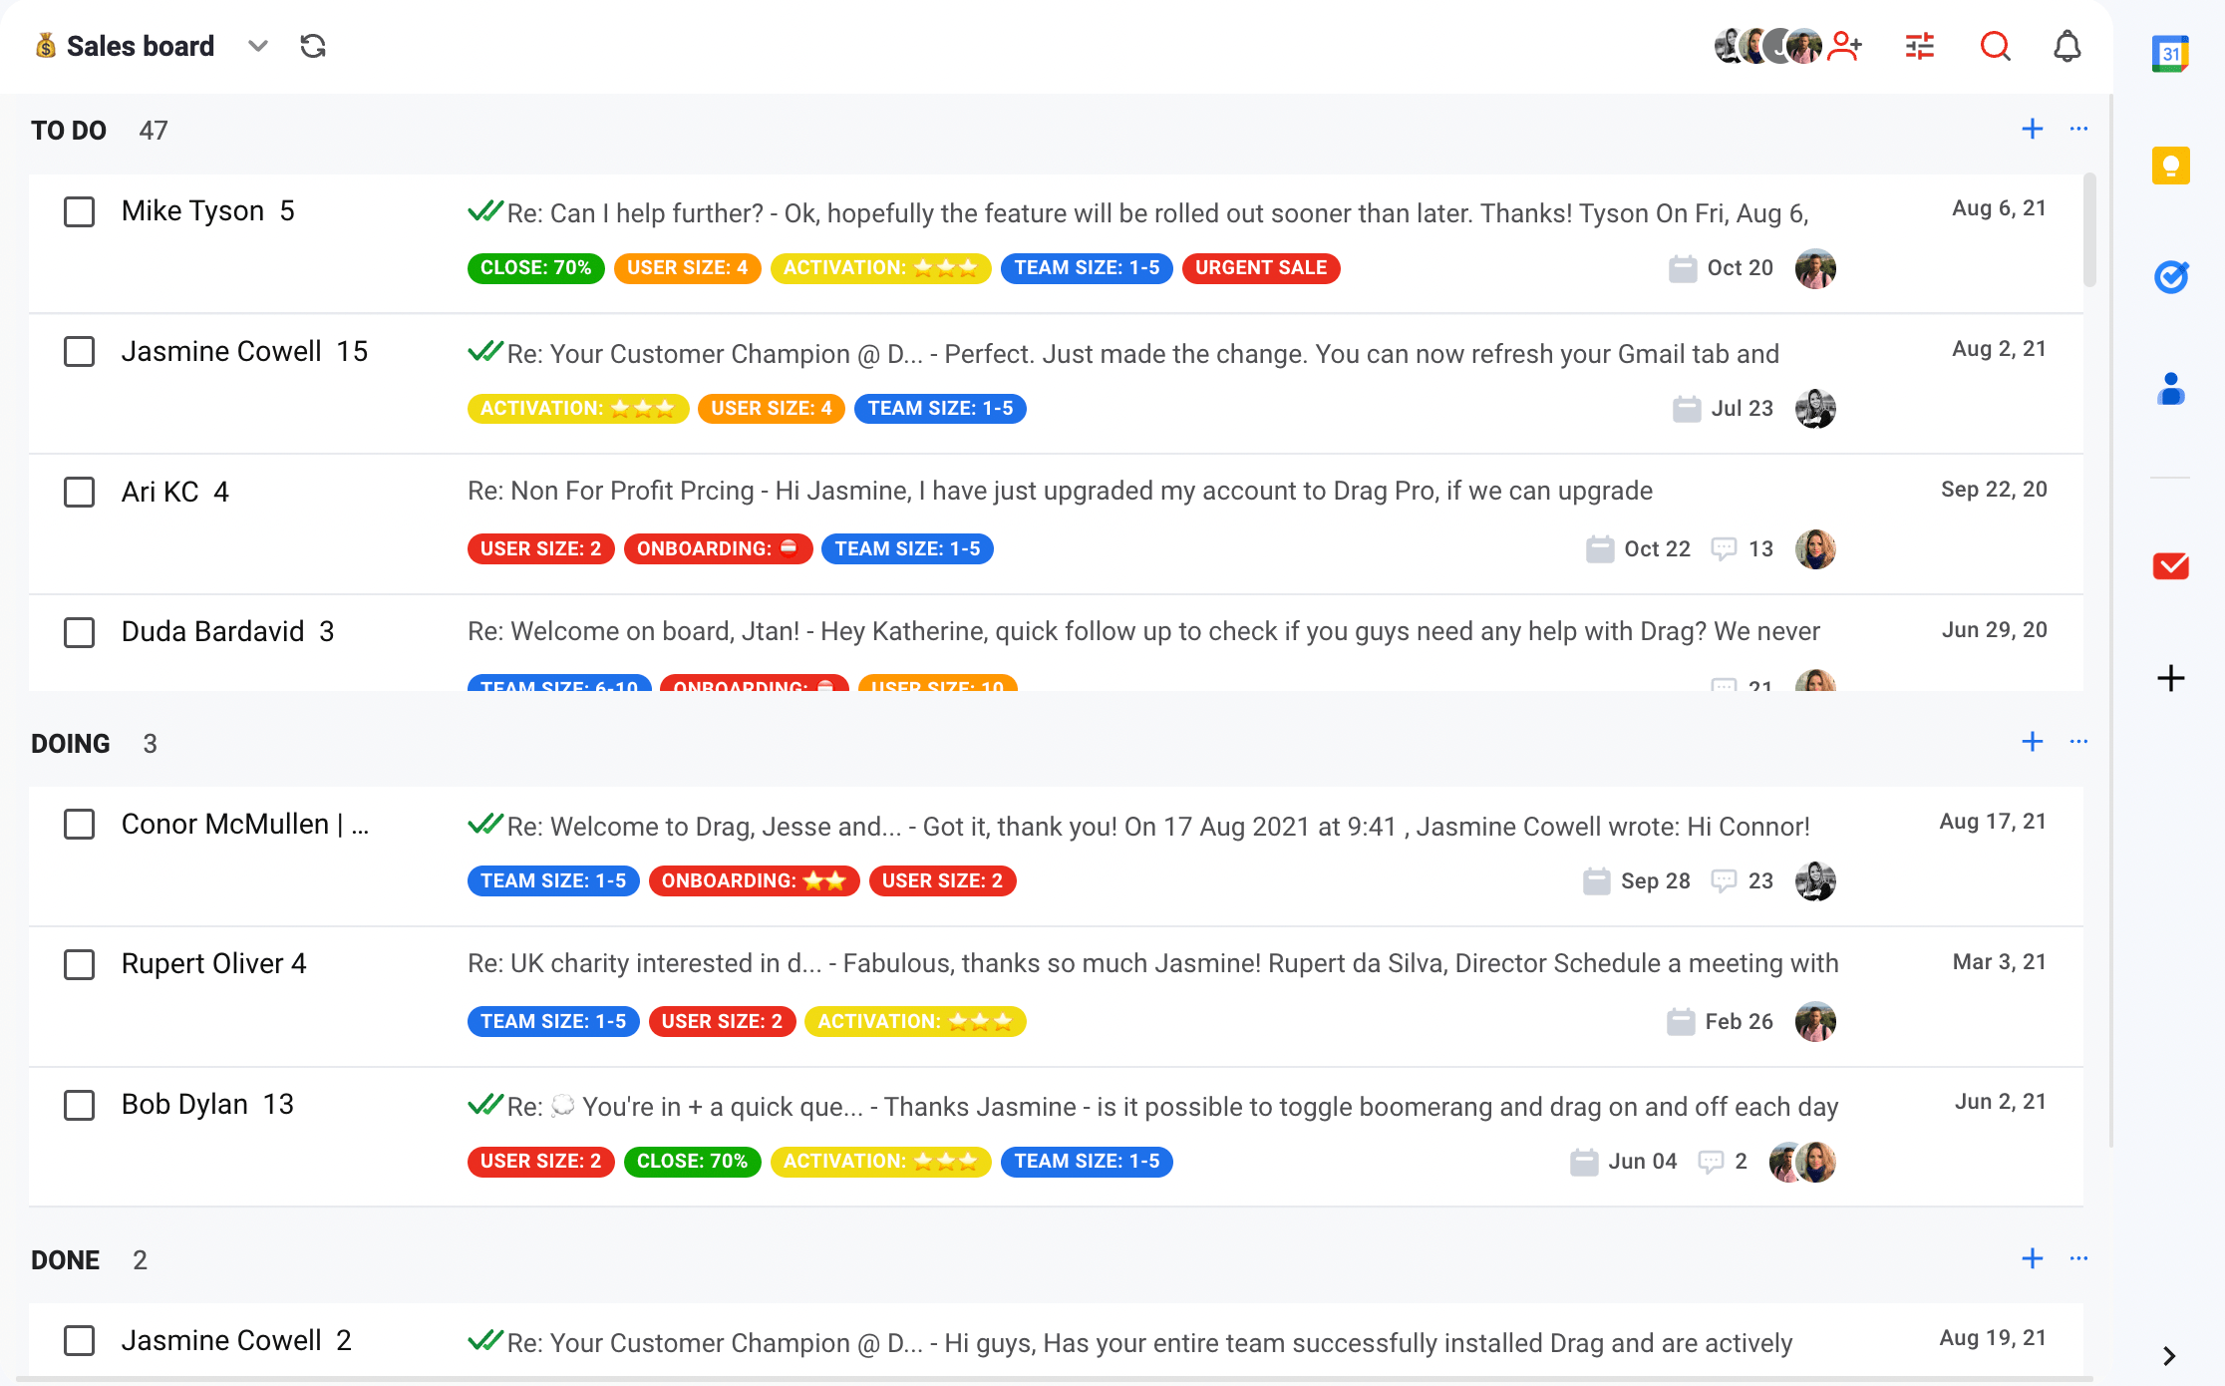Add a card to TO DO list

(x=2032, y=129)
